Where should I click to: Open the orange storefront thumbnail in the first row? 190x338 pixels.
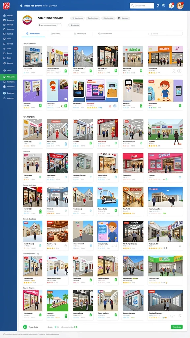coord(165,56)
